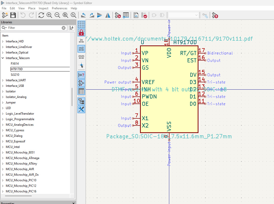Zoom to fit the symbol
Image resolution: width=274 pixels, height=204 pixels.
pyautogui.click(x=65, y=15)
